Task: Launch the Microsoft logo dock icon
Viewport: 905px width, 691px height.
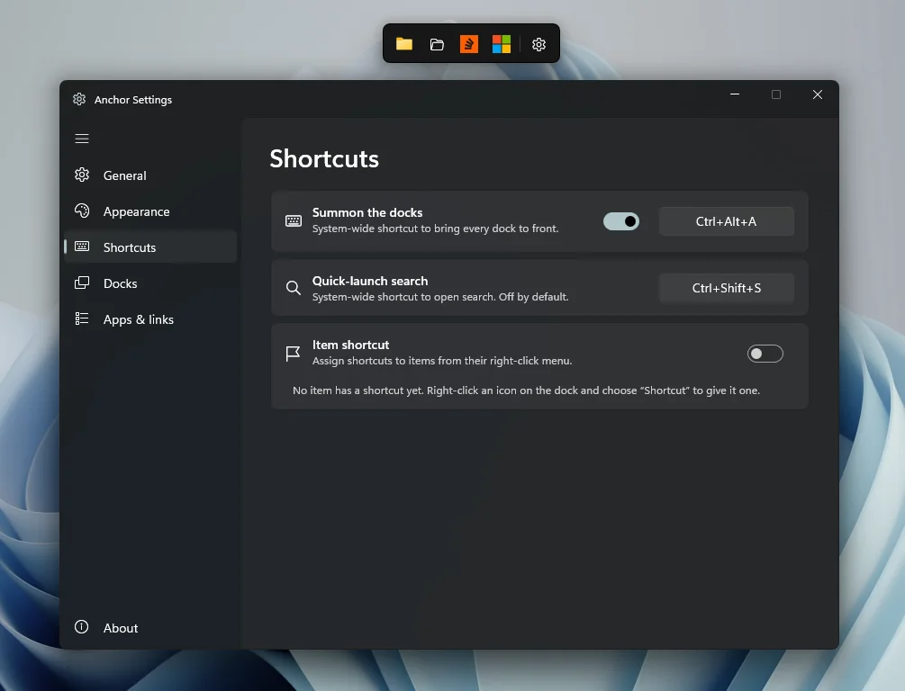Action: [501, 44]
